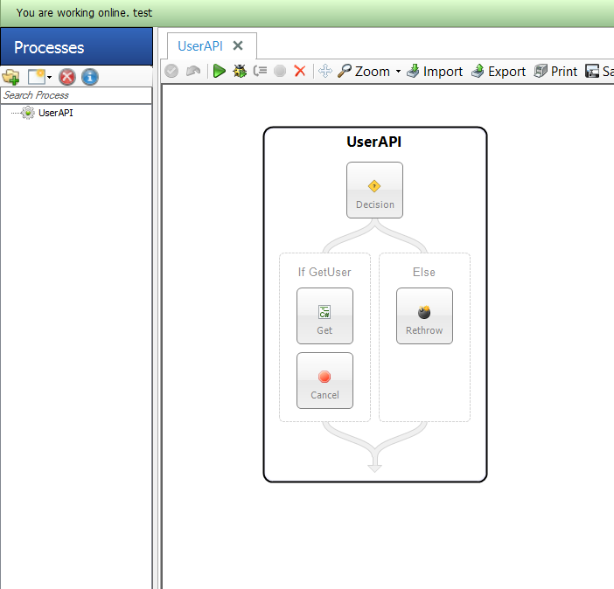Click the Print toolbar button
Screen dimensions: 614x589
coord(555,72)
